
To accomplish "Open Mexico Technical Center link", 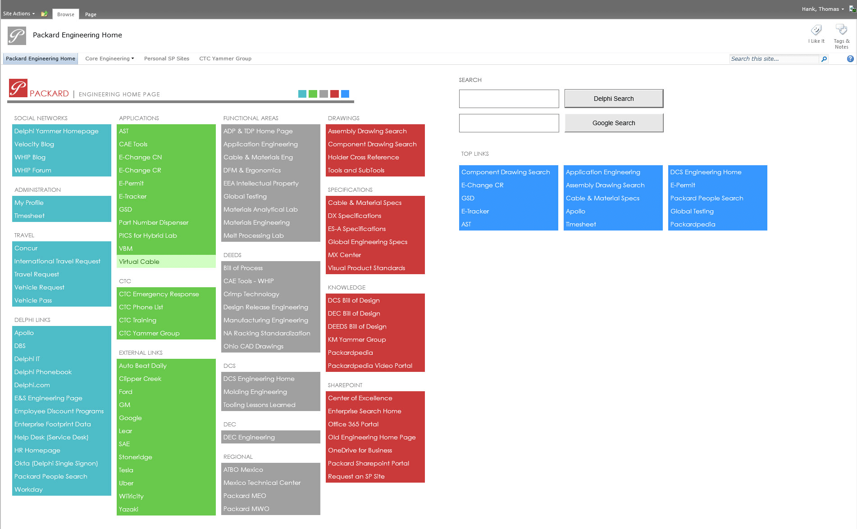I will (x=262, y=483).
